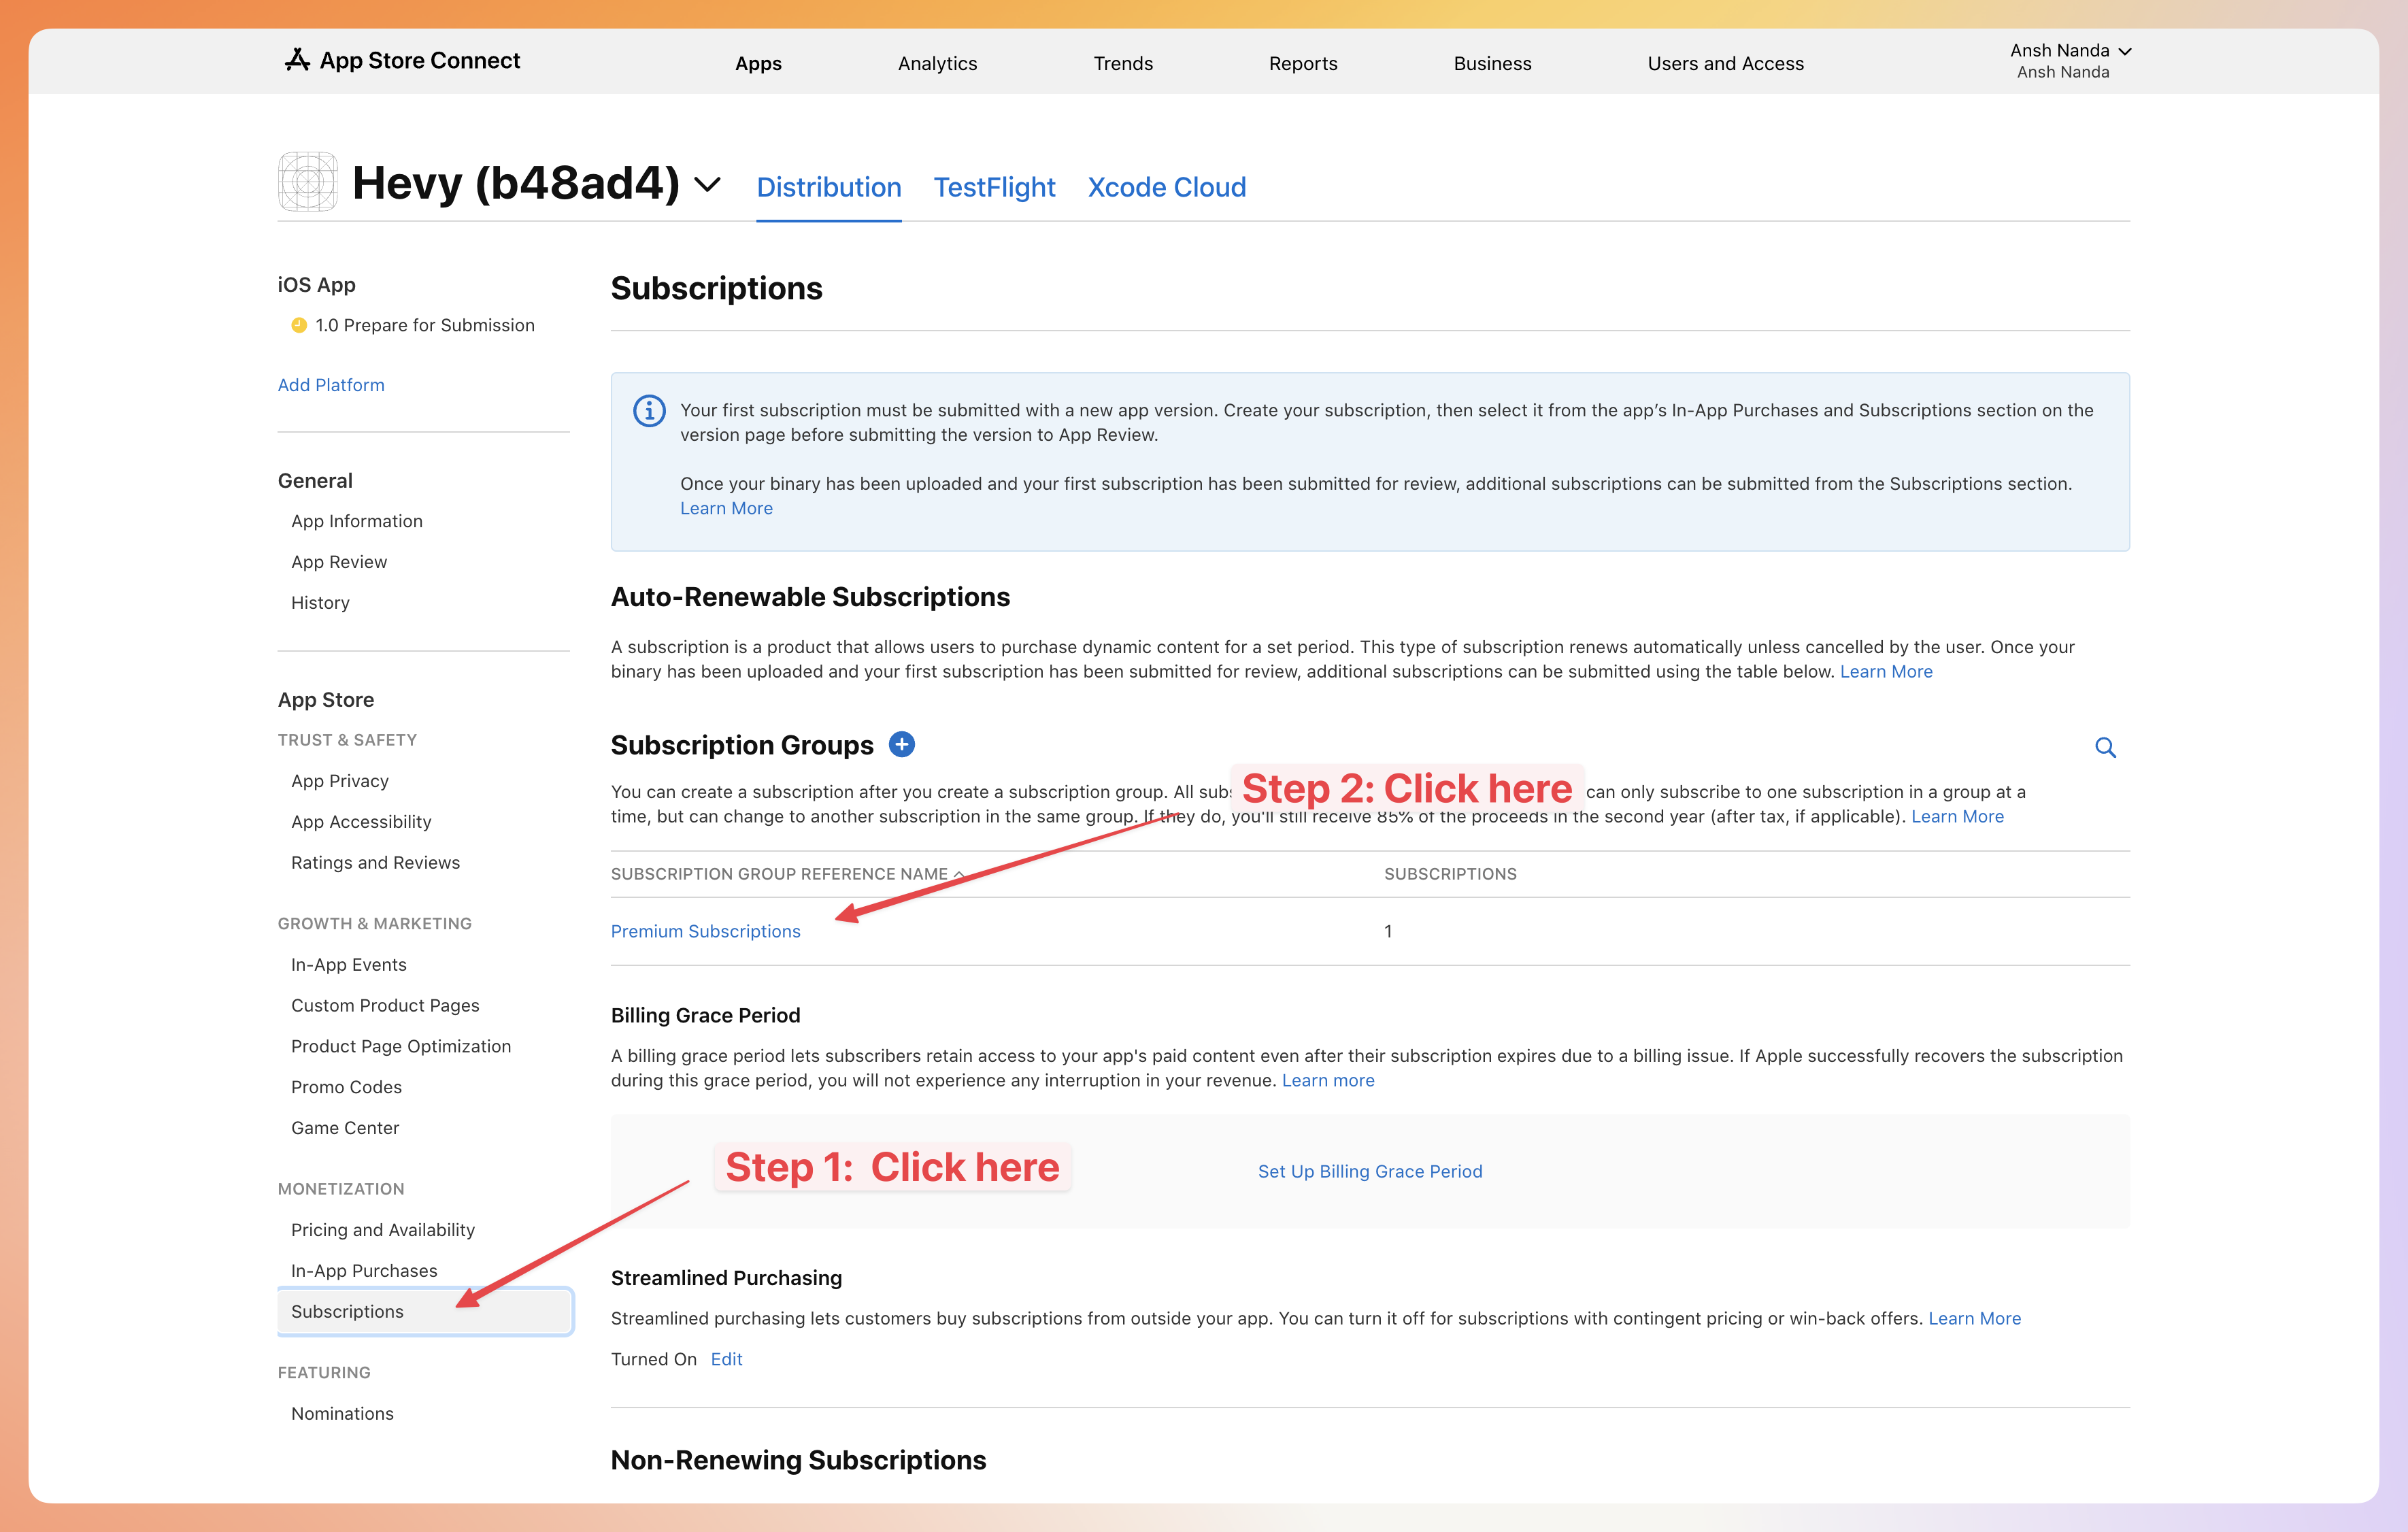Expand the Hevy (b48ad4) app switcher chevron
Screen dimensions: 2408x1532
(x=708, y=185)
